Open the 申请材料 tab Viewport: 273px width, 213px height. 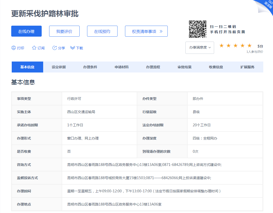(122, 67)
